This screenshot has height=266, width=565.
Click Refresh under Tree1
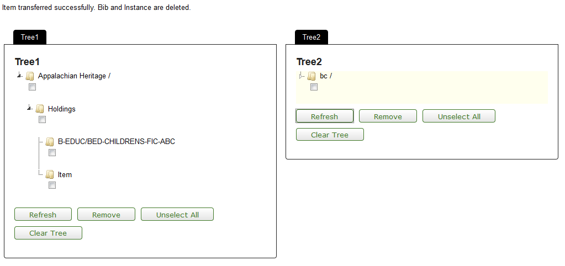tap(43, 214)
